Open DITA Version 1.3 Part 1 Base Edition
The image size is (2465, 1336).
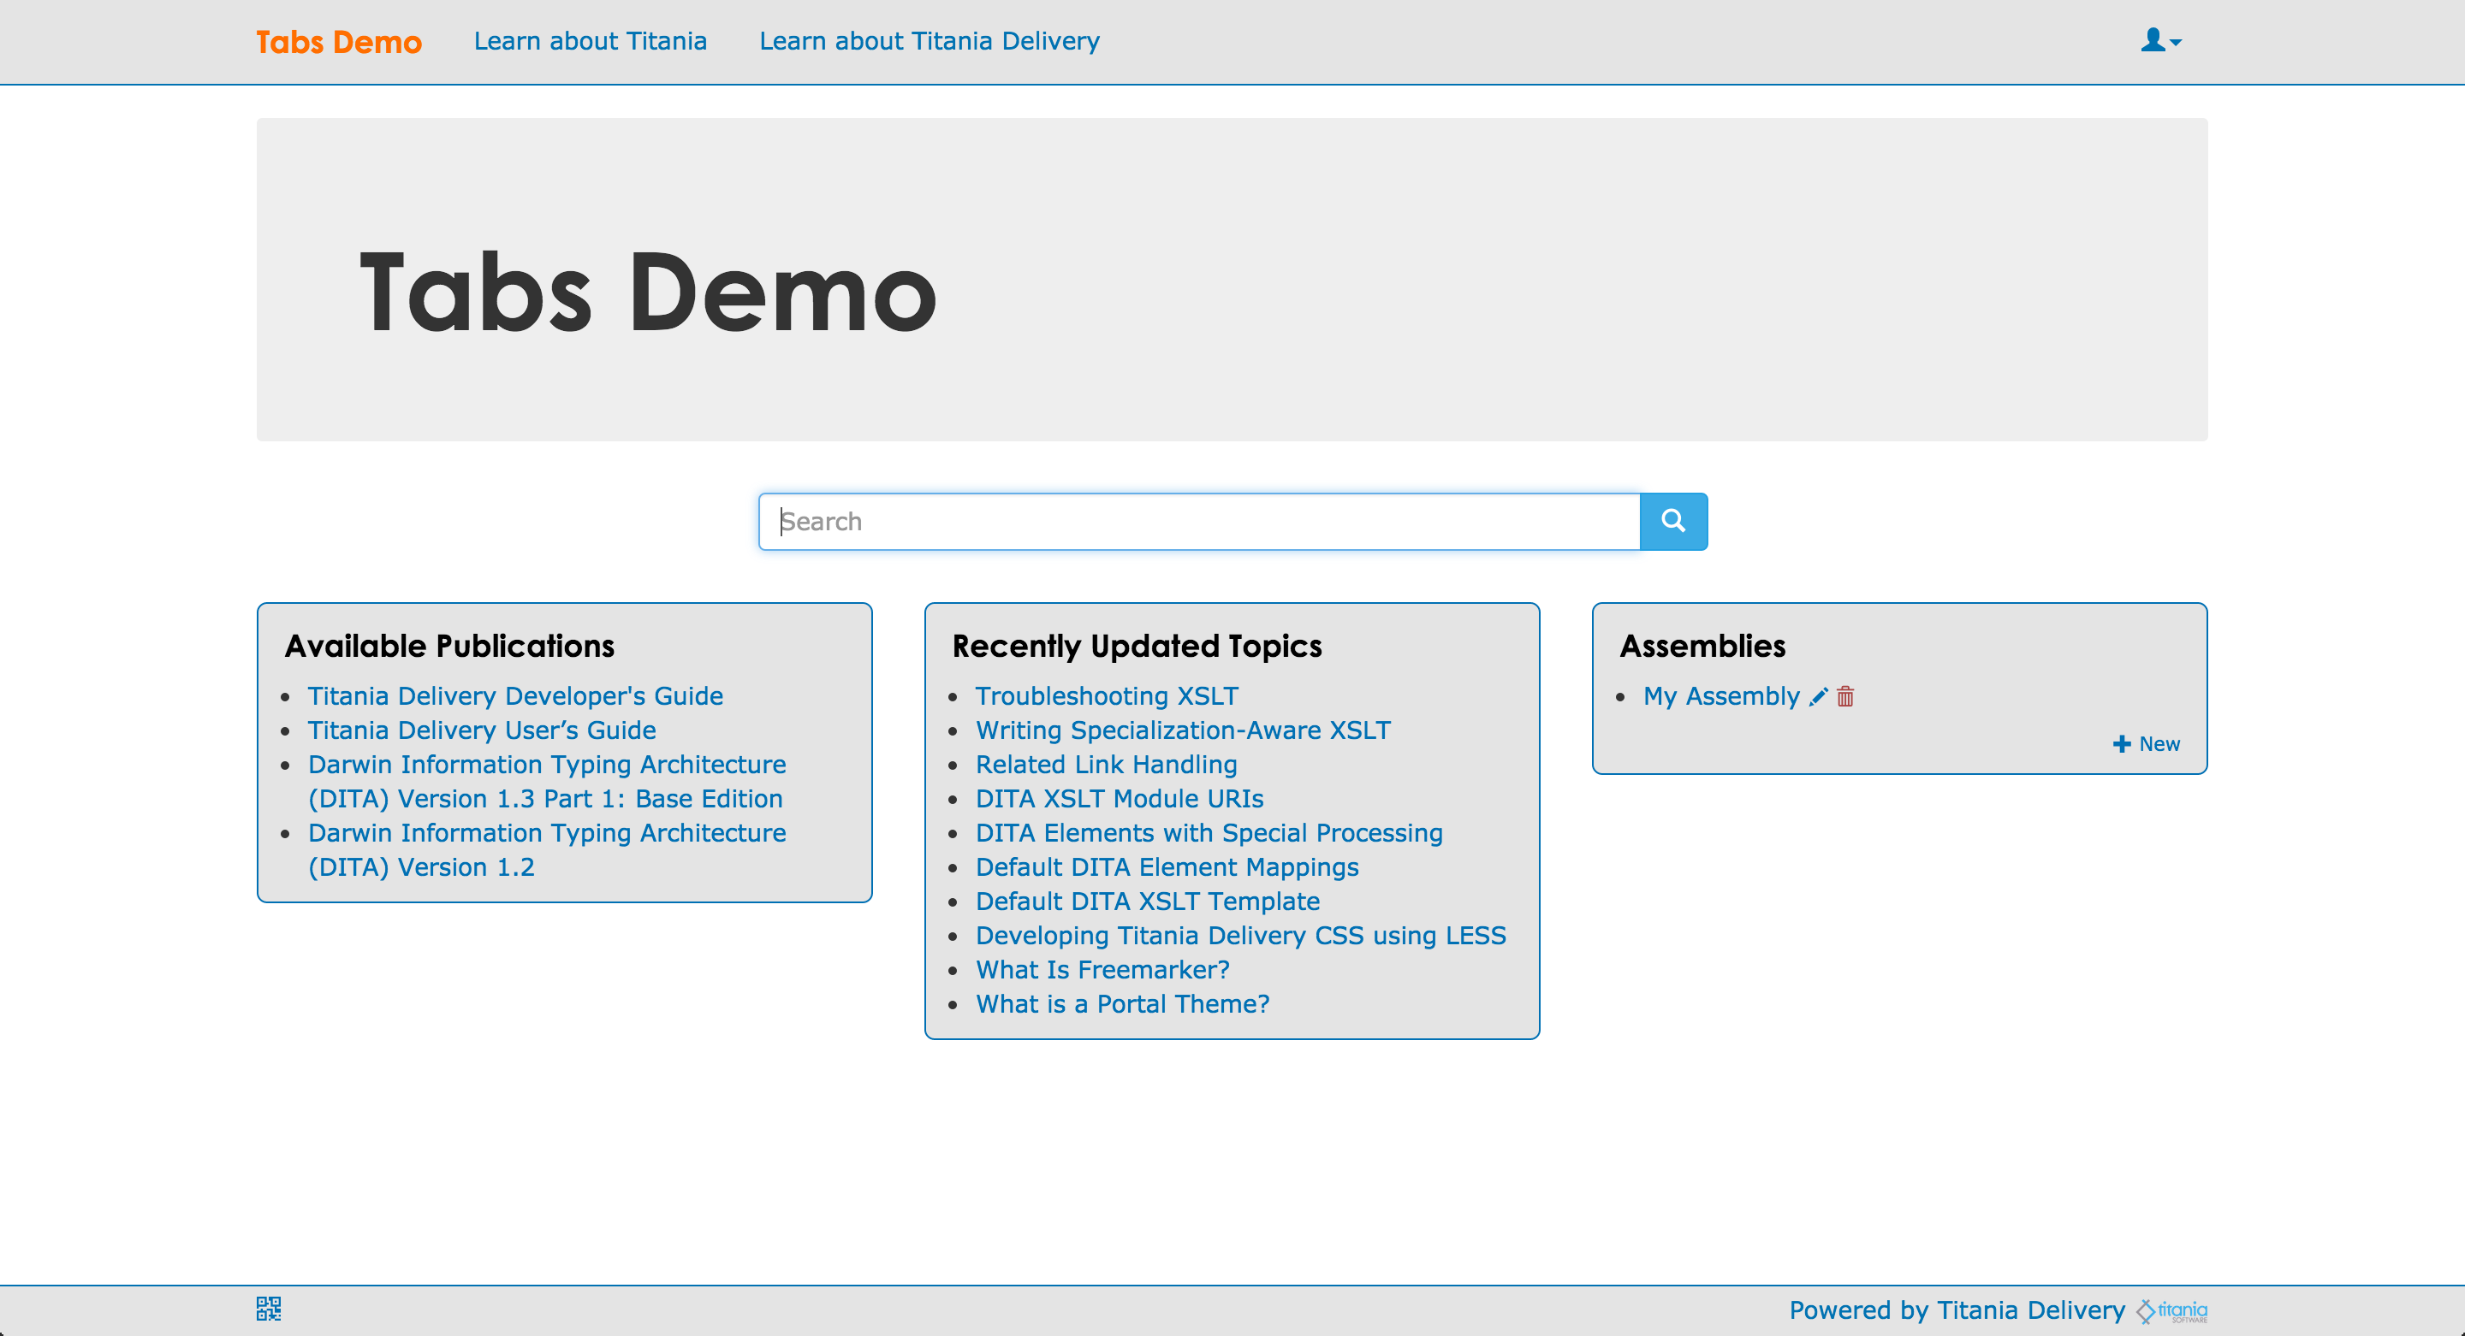[x=546, y=781]
